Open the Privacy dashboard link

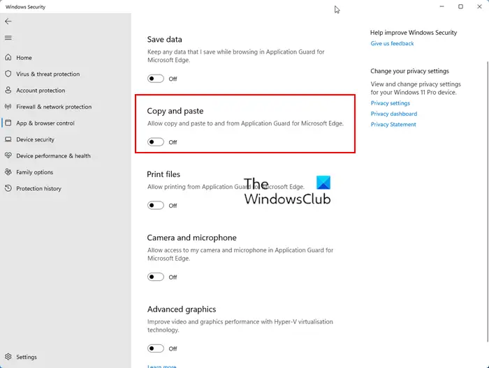(393, 114)
